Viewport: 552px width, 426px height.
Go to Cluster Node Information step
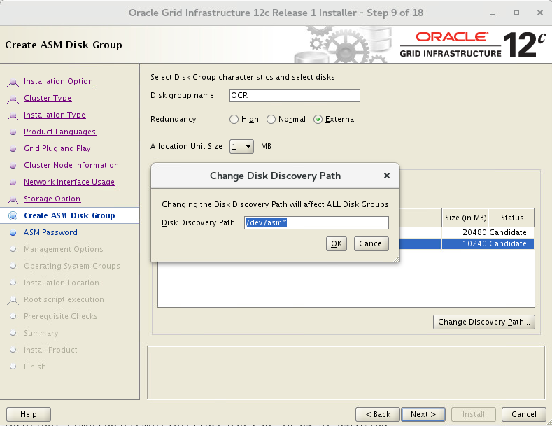pyautogui.click(x=71, y=165)
